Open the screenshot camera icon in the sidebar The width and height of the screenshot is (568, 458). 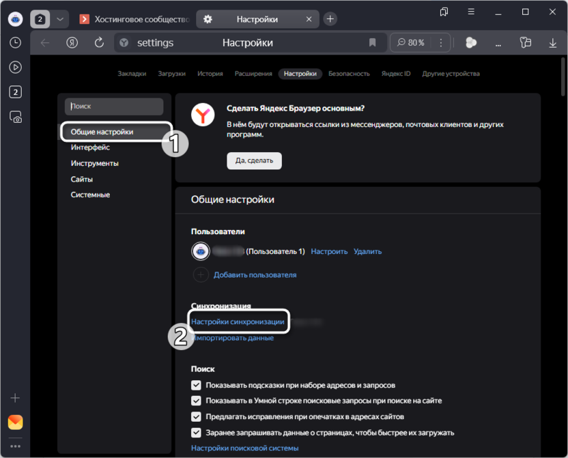[x=15, y=117]
